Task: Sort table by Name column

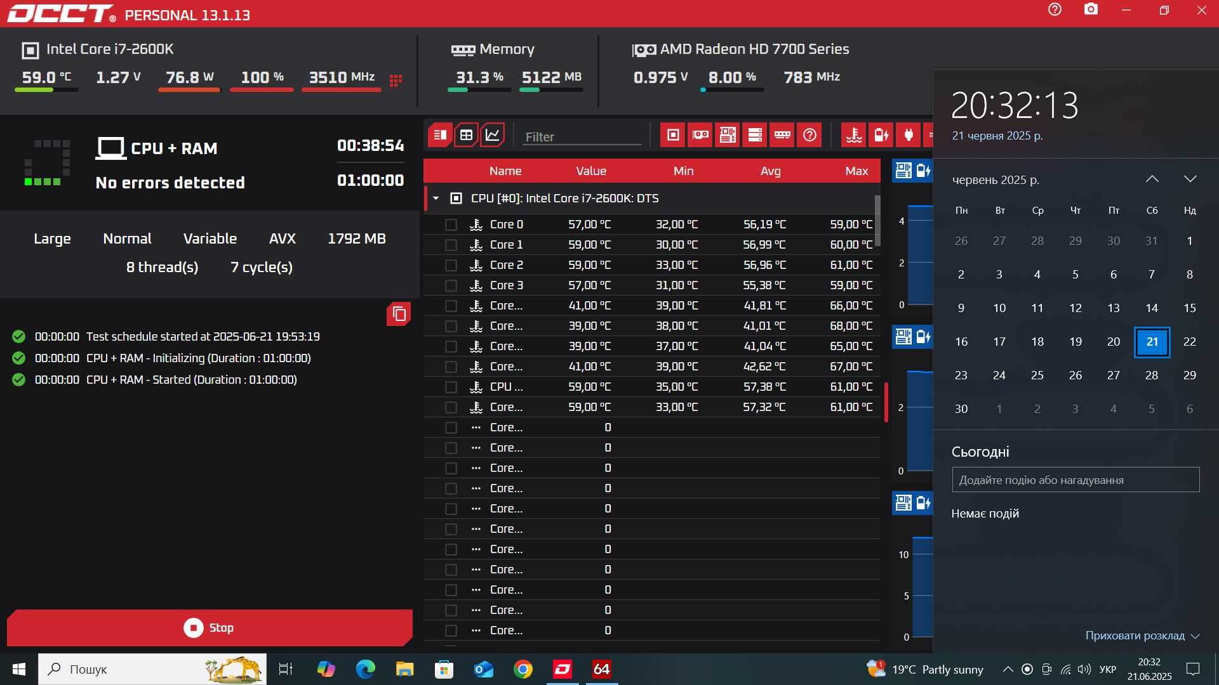Action: [x=505, y=171]
